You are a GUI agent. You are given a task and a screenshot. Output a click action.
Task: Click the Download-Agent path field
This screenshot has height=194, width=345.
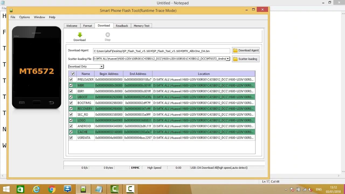click(161, 51)
